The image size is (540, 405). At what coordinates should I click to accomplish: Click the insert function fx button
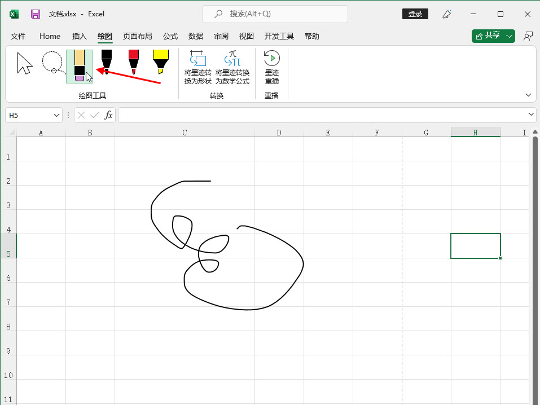pyautogui.click(x=108, y=115)
